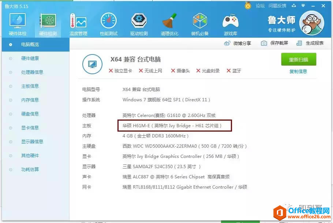Minimize the 鲁大师 window
333x223 pixels.
(x=313, y=6)
